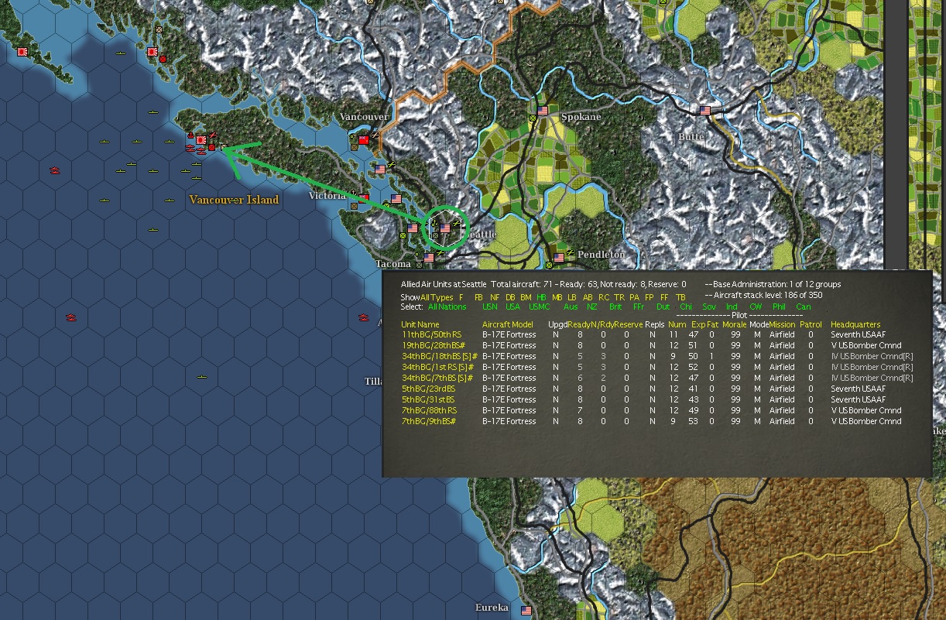Toggle the FB fighter-bomber type filter
Image resolution: width=946 pixels, height=620 pixels.
point(478,297)
